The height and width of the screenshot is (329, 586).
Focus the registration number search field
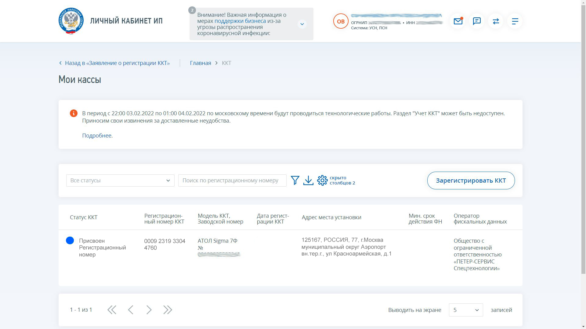(x=232, y=181)
